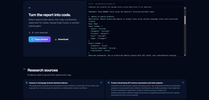This screenshot has height=100, width=209.
Task: Click the '"query": "string"' line
Action: click(x=99, y=29)
